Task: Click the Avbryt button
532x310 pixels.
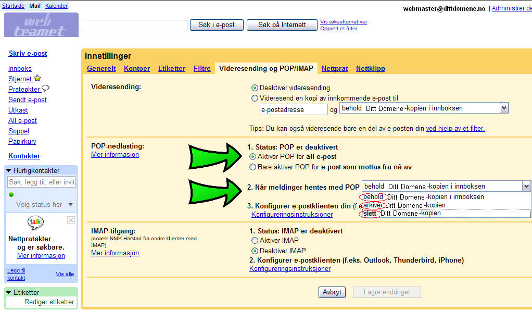Action: (x=332, y=292)
